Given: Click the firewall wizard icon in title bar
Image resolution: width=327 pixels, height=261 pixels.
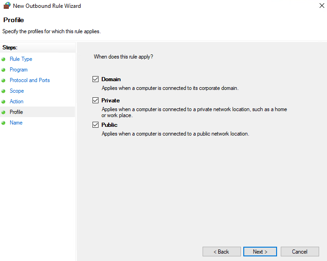Looking at the screenshot, I should tap(6, 6).
